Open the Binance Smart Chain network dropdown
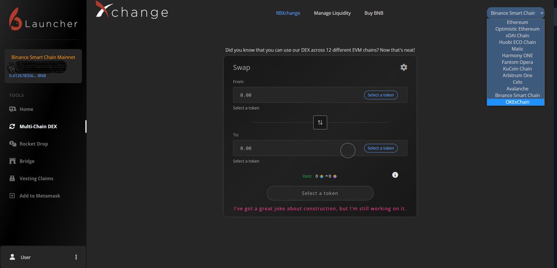Screen dimensions: 557x268 pos(516,13)
